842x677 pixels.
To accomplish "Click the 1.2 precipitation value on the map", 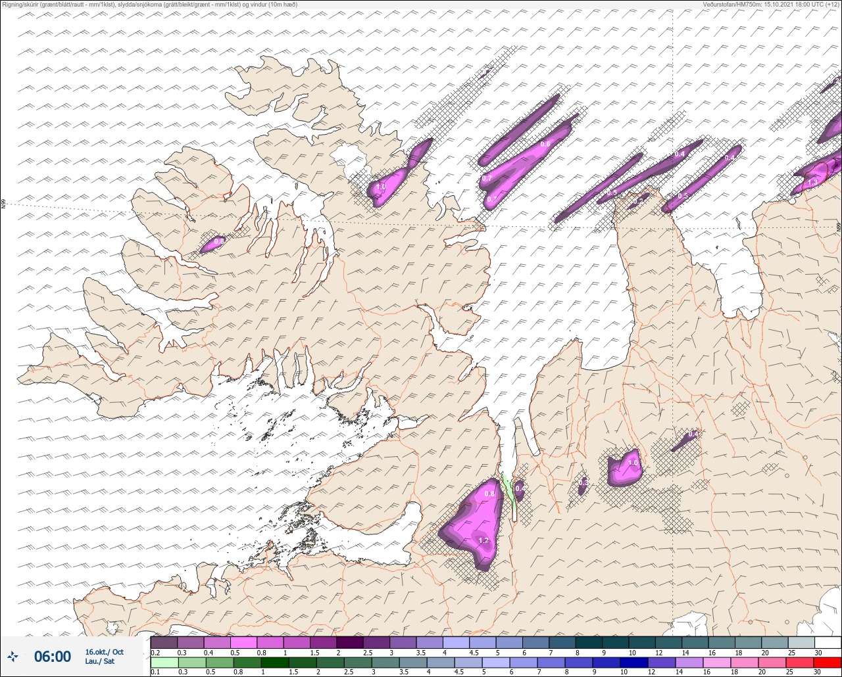I will click(483, 540).
